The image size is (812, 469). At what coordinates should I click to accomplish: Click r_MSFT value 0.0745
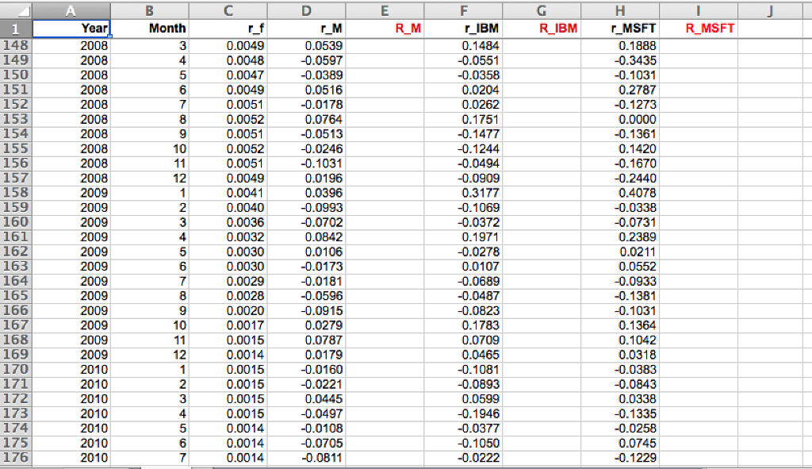(x=620, y=443)
